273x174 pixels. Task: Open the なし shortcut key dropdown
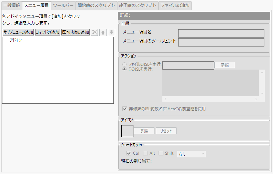[191, 154]
